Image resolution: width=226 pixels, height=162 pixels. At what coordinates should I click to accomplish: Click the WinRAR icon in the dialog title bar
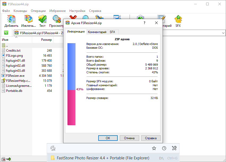(68, 23)
